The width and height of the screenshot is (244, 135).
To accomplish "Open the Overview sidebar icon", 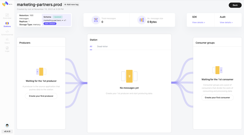I will tap(7, 15).
